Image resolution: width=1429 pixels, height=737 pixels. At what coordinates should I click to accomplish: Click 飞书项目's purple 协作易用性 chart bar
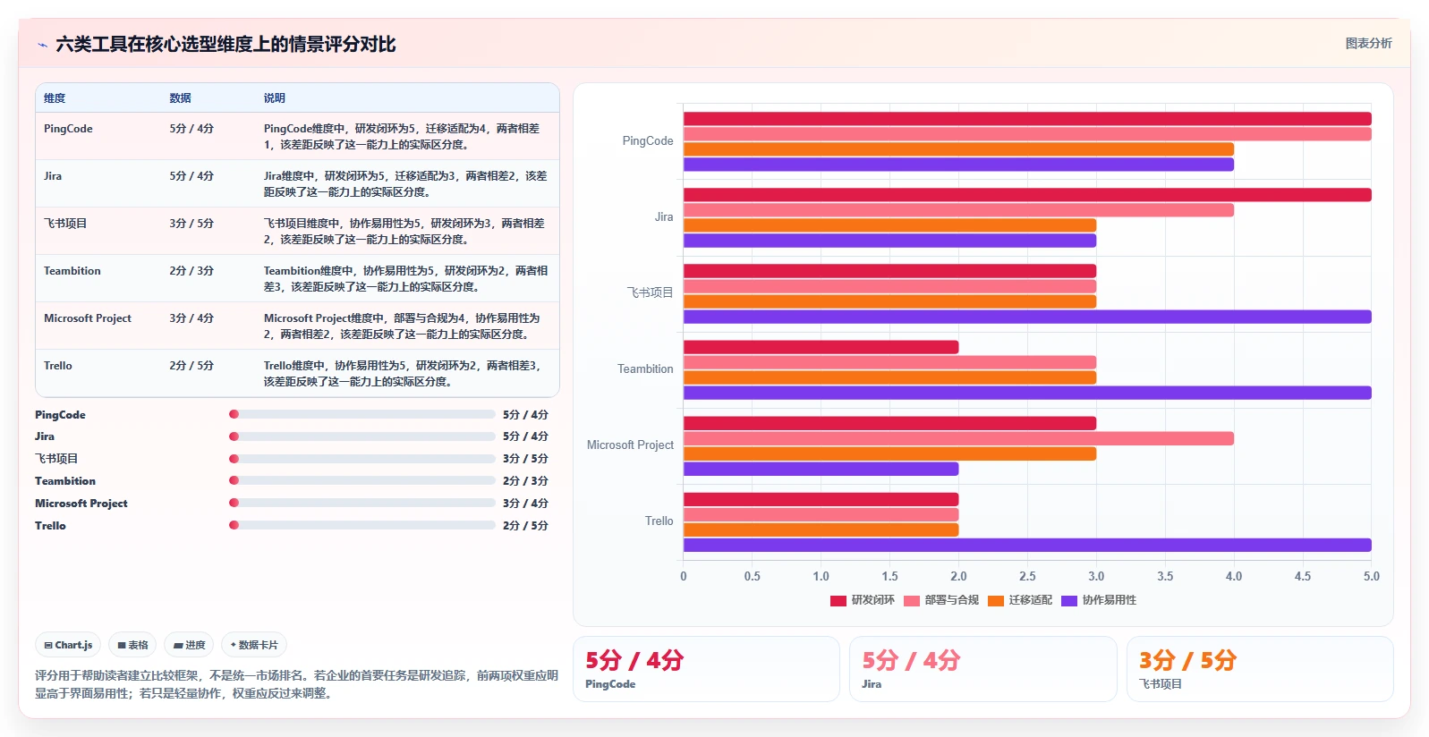coord(1027,317)
